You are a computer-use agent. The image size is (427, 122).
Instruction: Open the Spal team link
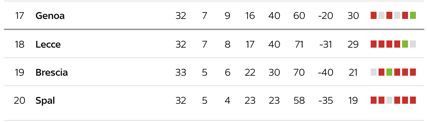coord(45,101)
